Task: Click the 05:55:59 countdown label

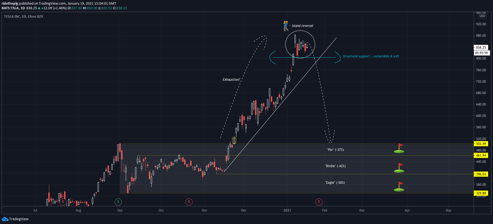Action: pyautogui.click(x=481, y=53)
